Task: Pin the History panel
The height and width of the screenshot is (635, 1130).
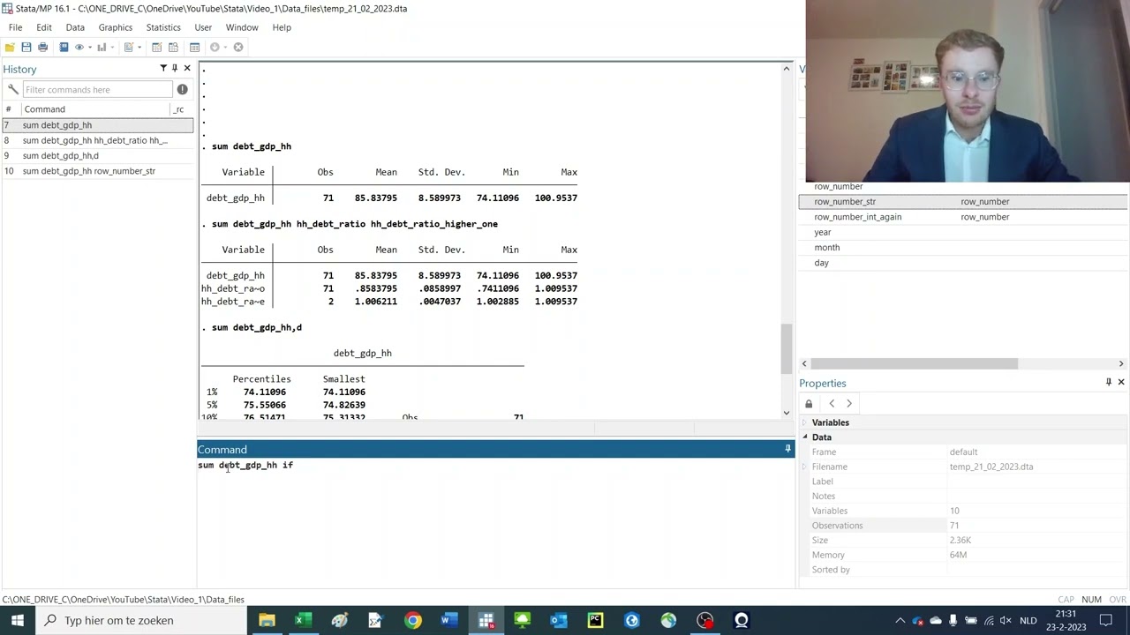Action: [x=175, y=68]
